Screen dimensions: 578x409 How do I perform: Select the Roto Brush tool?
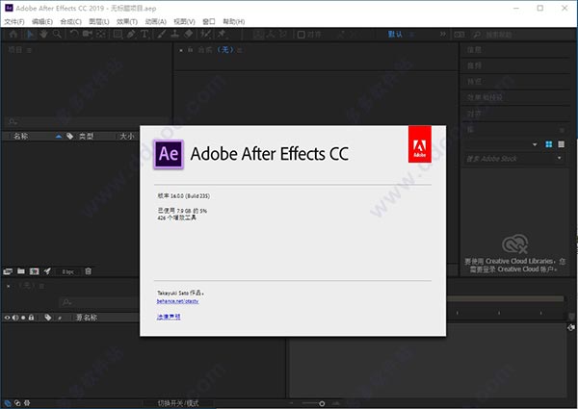(x=205, y=35)
